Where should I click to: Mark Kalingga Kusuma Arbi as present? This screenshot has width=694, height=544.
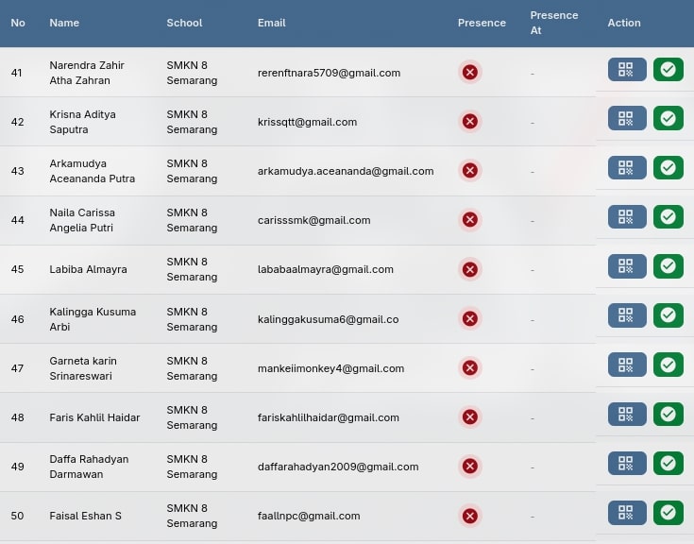668,315
